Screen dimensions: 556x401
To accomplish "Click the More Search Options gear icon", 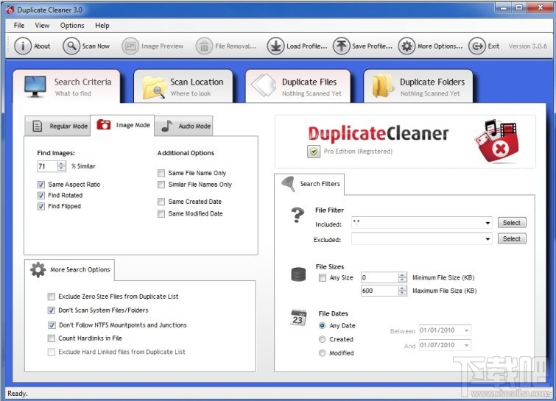I will (38, 270).
